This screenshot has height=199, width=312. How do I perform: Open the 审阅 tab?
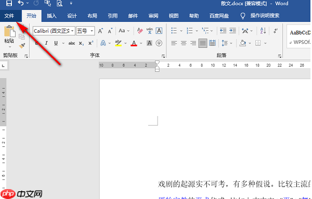pos(153,16)
